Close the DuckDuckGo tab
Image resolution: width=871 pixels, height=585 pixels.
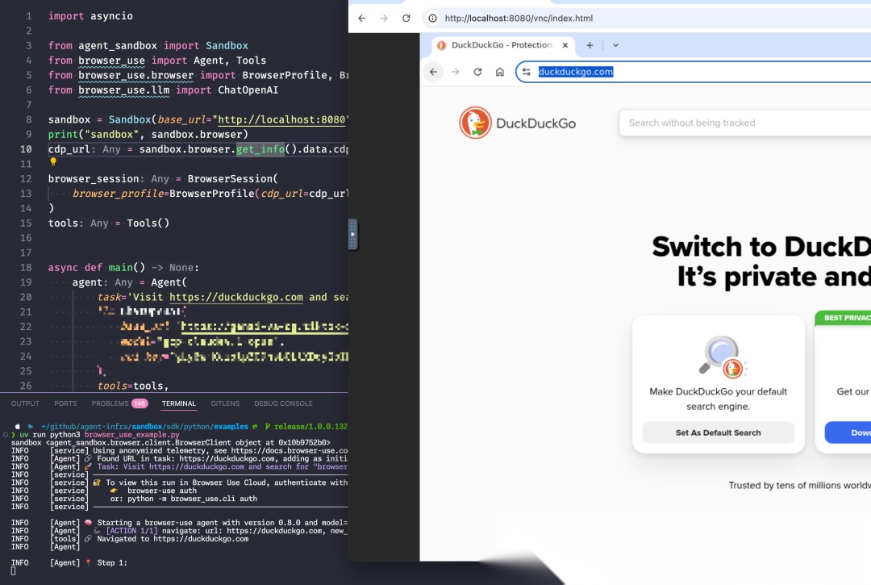(x=565, y=45)
